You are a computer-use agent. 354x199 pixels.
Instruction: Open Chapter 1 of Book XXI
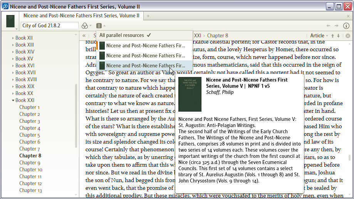pyautogui.click(x=29, y=107)
